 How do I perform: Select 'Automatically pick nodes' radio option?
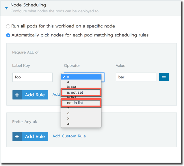pyautogui.click(x=8, y=36)
